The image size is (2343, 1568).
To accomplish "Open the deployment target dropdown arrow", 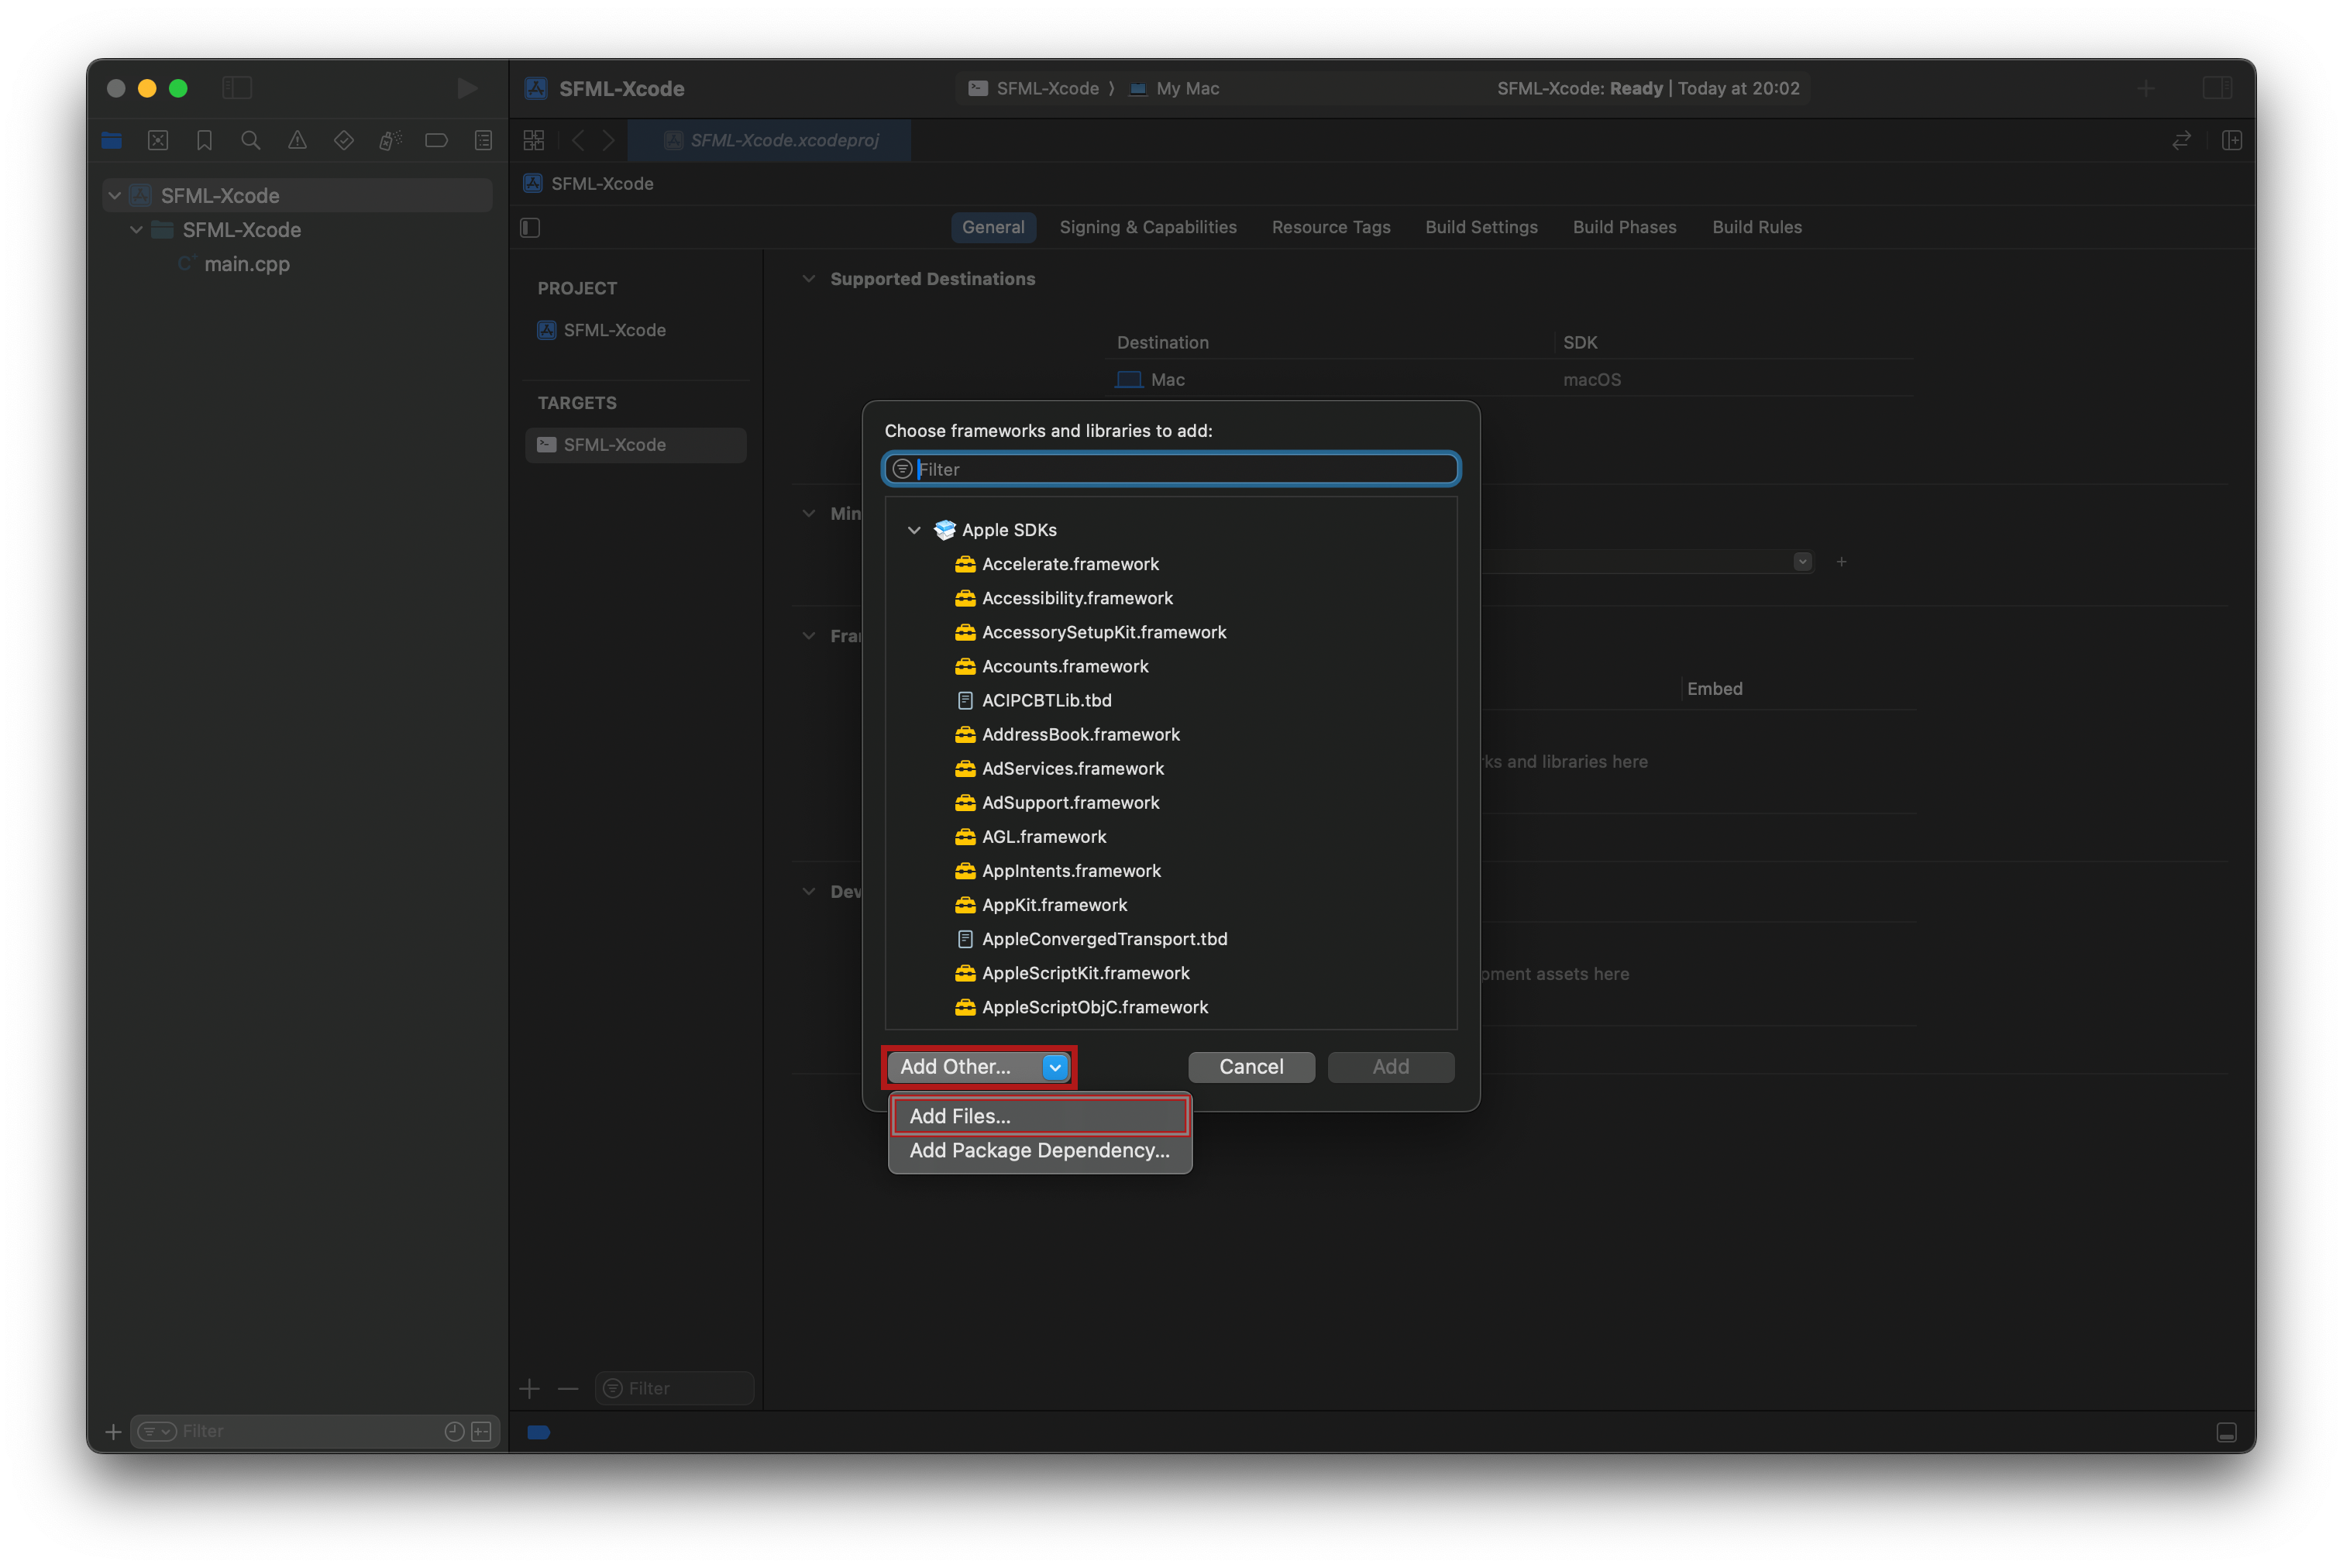I will click(x=1802, y=562).
